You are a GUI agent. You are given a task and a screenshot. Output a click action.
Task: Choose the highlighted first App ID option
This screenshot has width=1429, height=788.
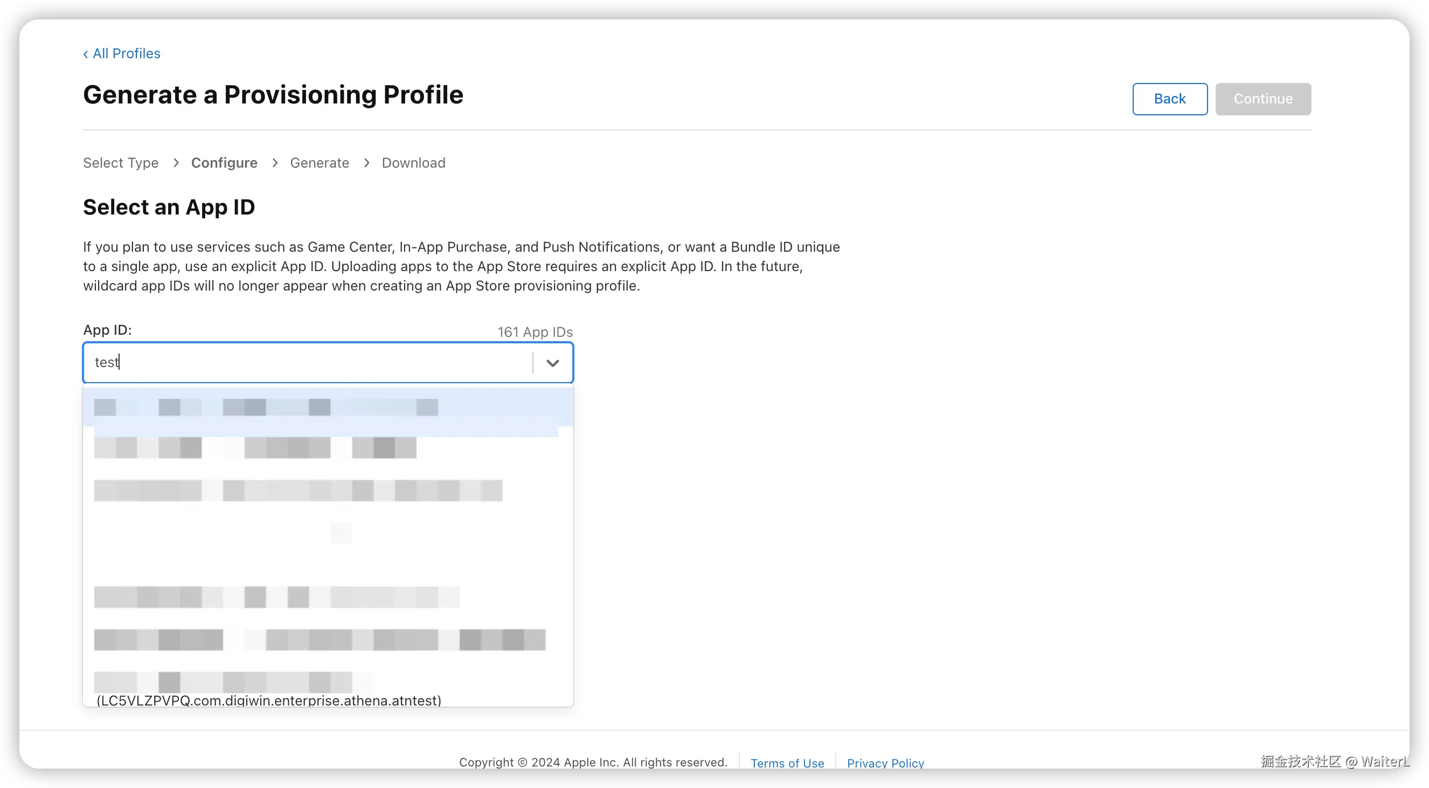pos(327,407)
